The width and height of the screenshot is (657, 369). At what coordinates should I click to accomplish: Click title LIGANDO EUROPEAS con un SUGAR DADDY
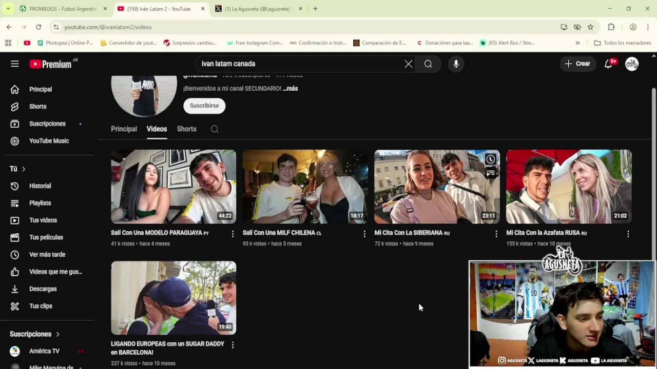[167, 348]
